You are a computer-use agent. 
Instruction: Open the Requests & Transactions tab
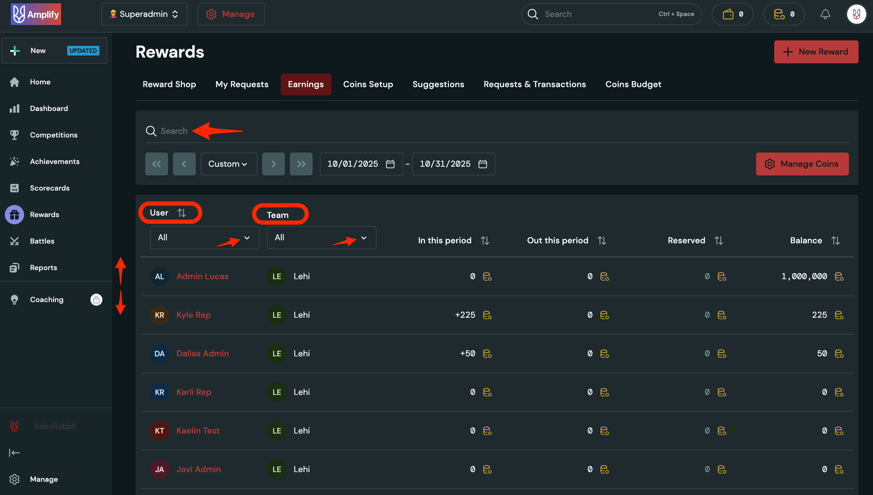tap(534, 84)
